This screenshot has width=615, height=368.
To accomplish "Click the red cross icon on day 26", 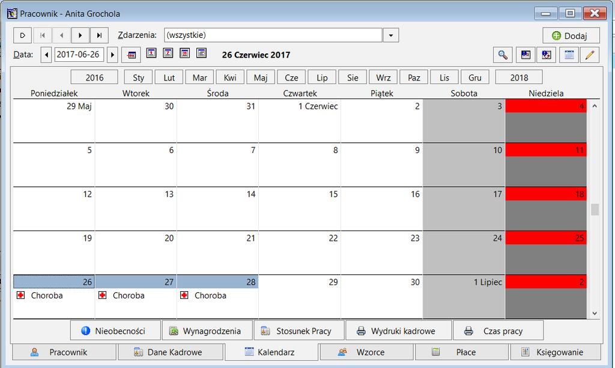I will (21, 295).
